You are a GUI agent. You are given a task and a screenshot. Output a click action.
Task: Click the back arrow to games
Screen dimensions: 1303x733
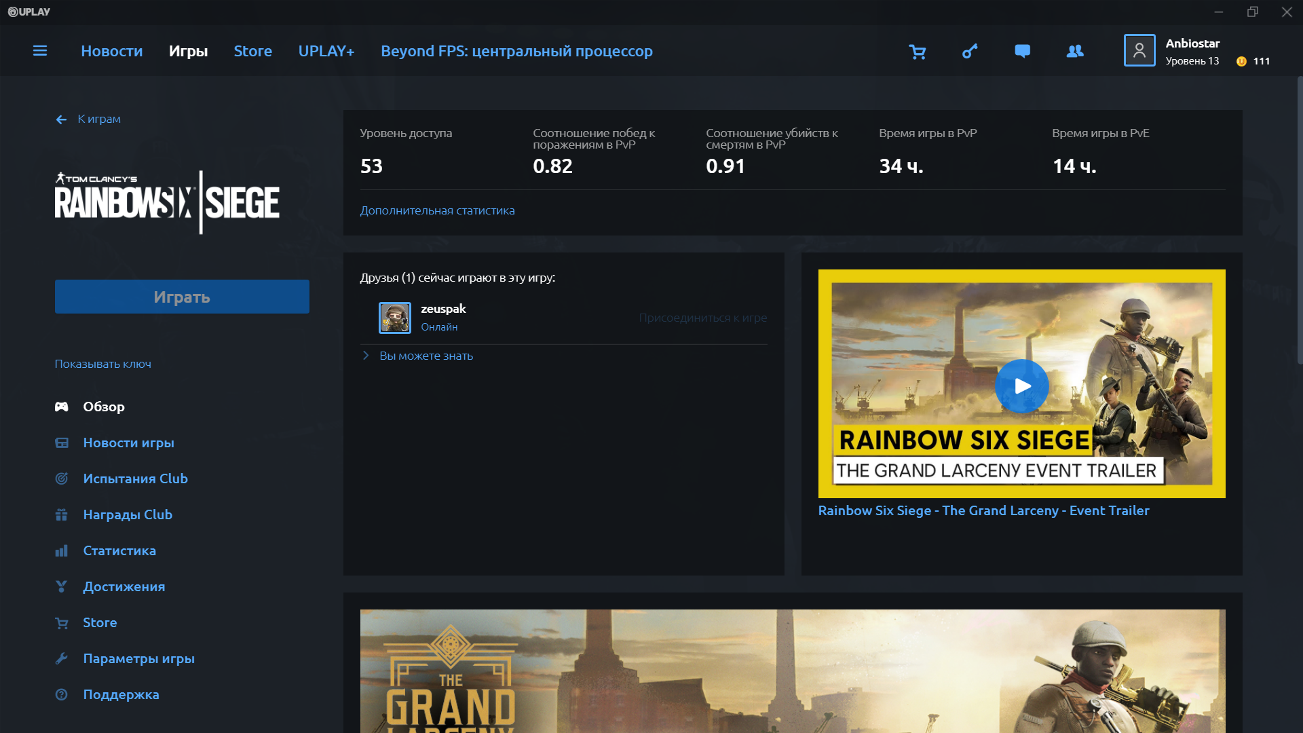(x=61, y=119)
